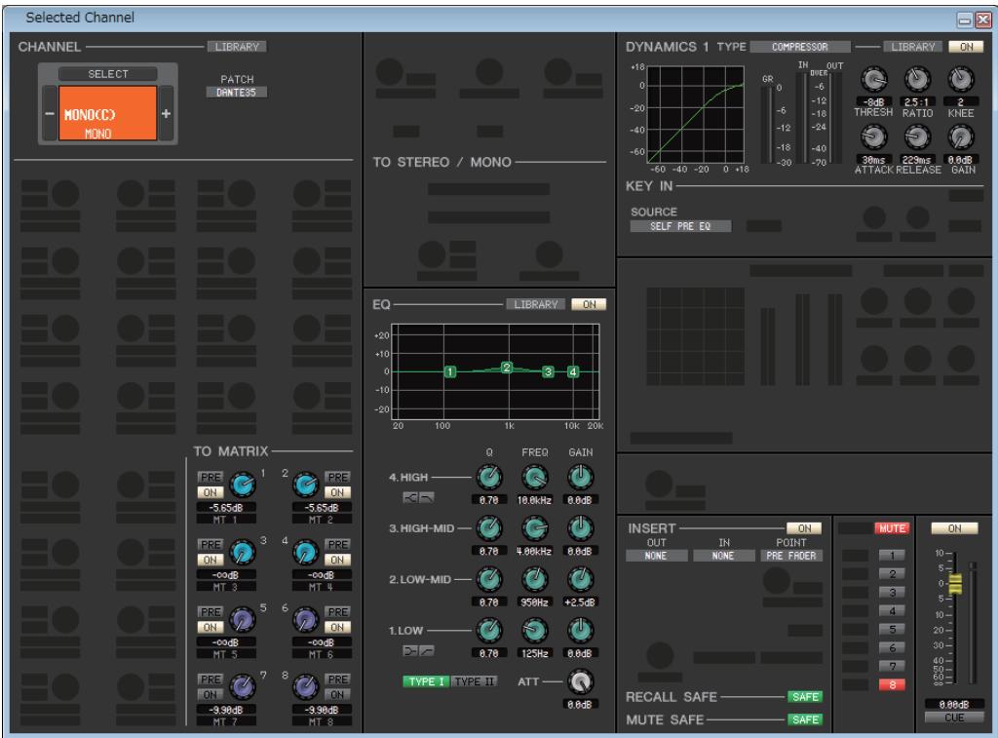Click the Dynamics 1 RELEASE knob
Screen dimensions: 998x738
pyautogui.click(x=917, y=136)
